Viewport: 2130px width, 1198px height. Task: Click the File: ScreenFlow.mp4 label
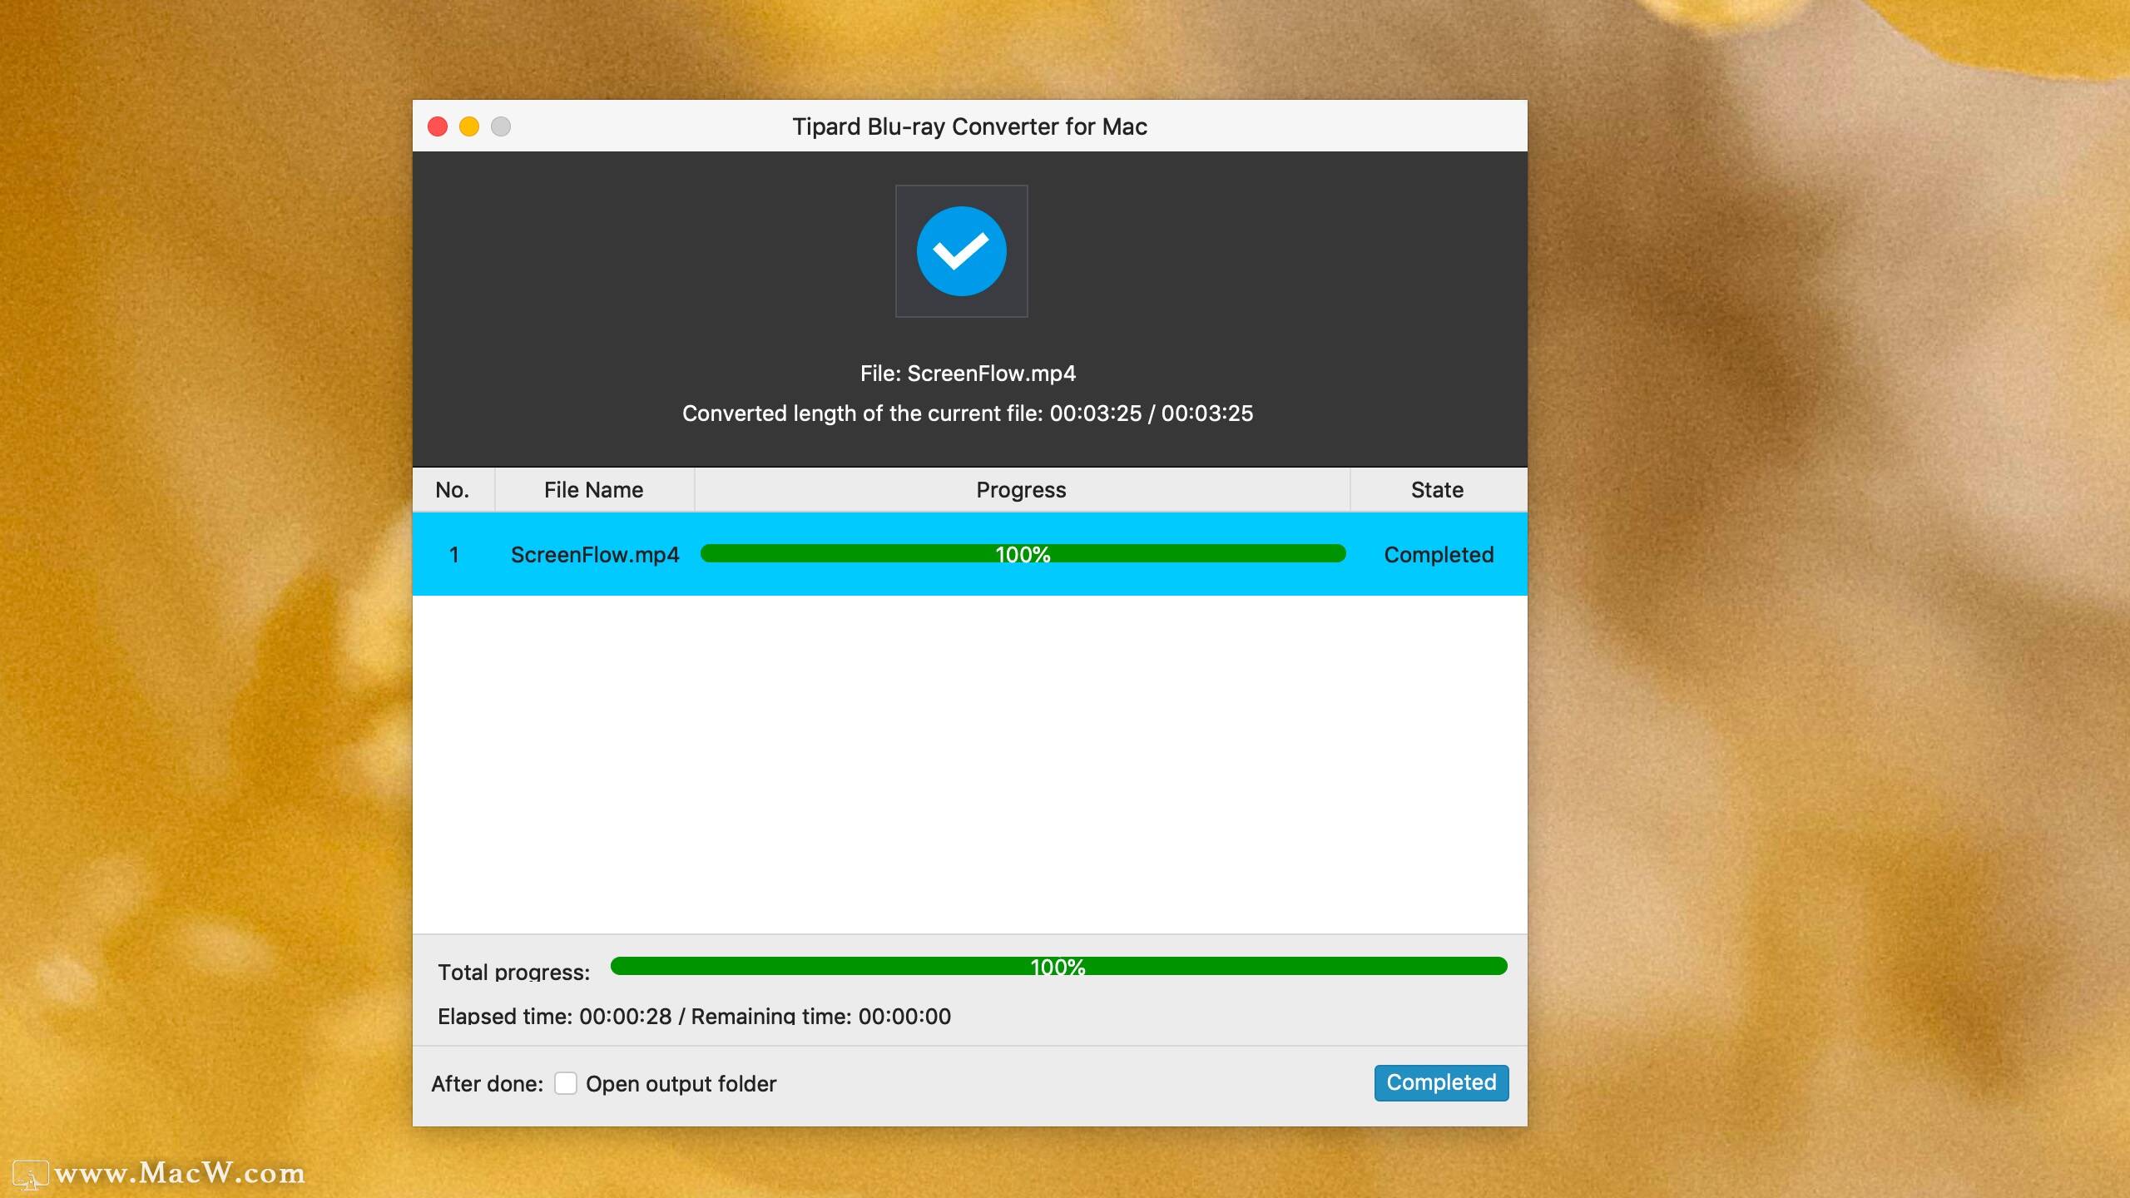coord(968,374)
